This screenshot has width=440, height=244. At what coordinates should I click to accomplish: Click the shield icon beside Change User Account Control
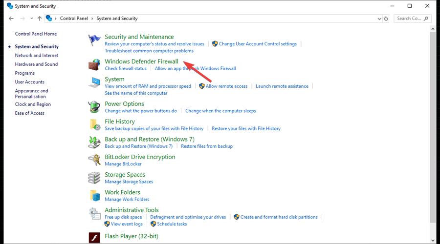click(215, 44)
